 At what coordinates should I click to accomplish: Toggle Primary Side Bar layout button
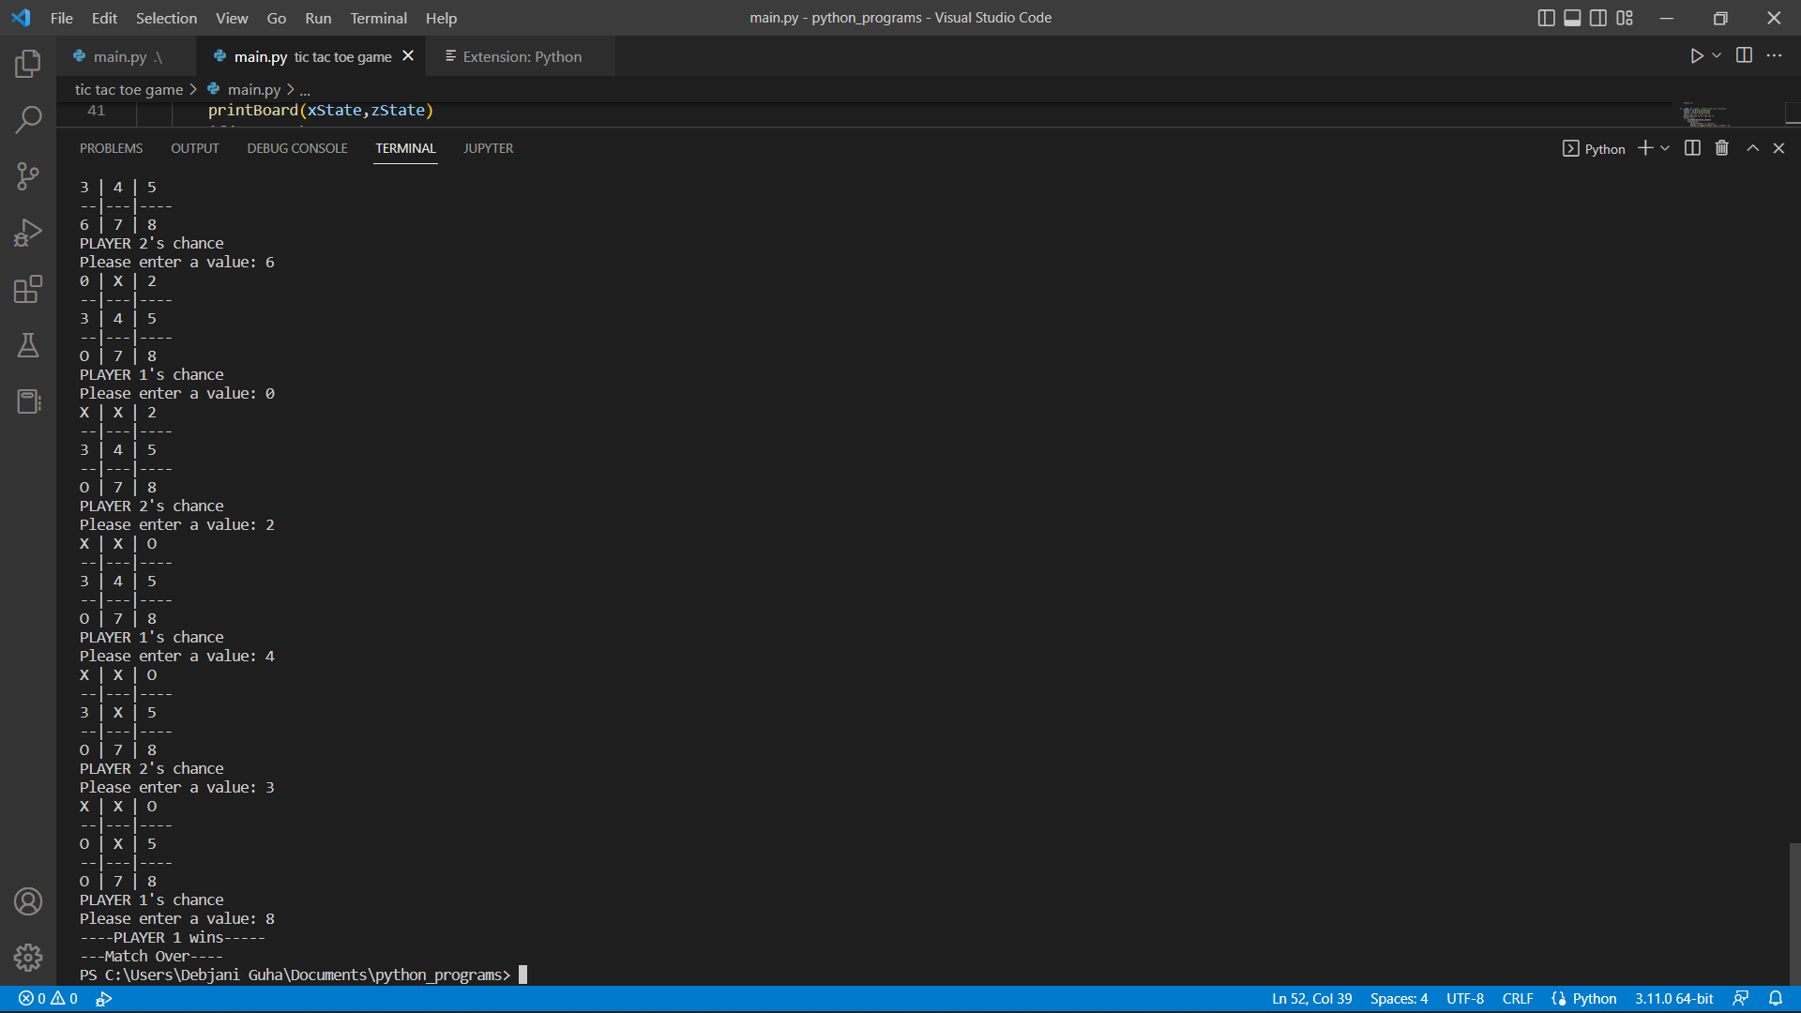pyautogui.click(x=1546, y=18)
